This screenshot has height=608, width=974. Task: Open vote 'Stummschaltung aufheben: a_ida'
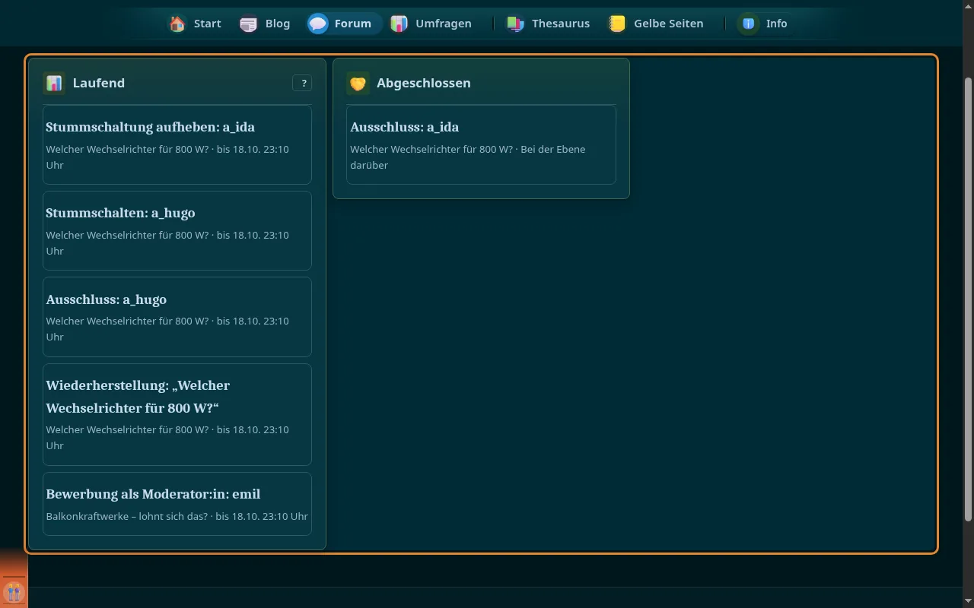click(x=177, y=144)
